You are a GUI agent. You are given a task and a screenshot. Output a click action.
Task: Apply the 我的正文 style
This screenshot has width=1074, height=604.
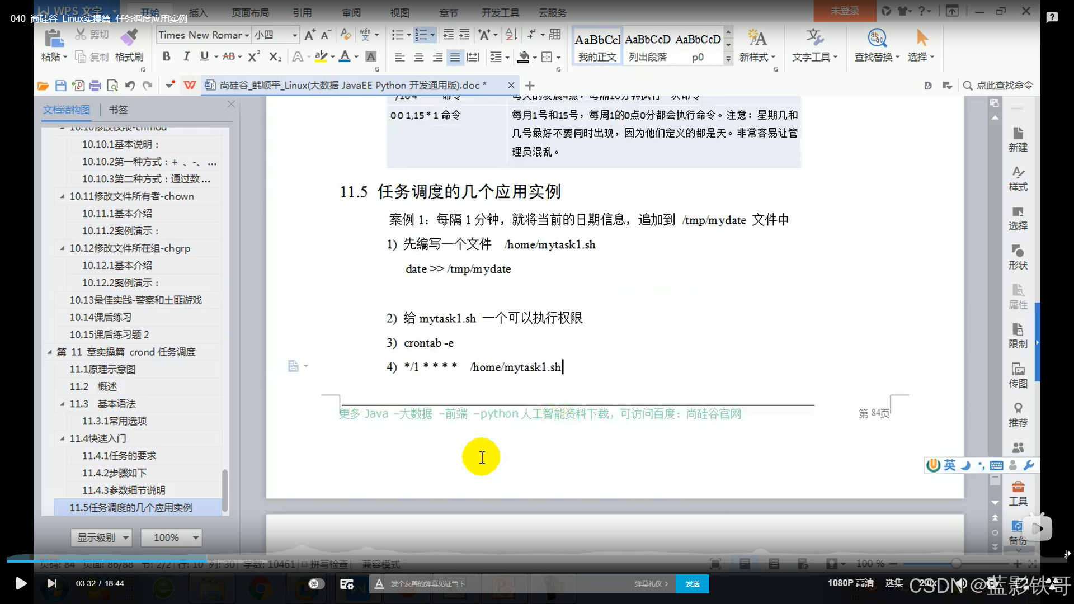pyautogui.click(x=597, y=46)
